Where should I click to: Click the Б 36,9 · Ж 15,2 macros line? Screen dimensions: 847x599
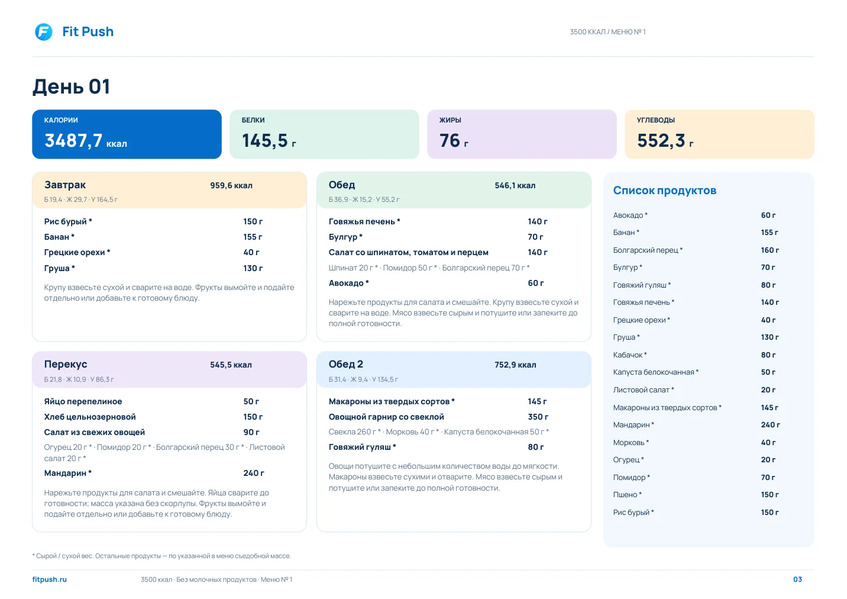pos(364,199)
